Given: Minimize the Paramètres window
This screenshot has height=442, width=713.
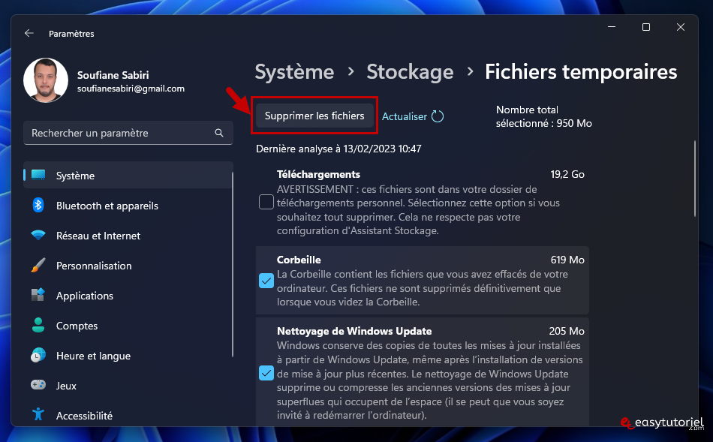Looking at the screenshot, I should (612, 27).
